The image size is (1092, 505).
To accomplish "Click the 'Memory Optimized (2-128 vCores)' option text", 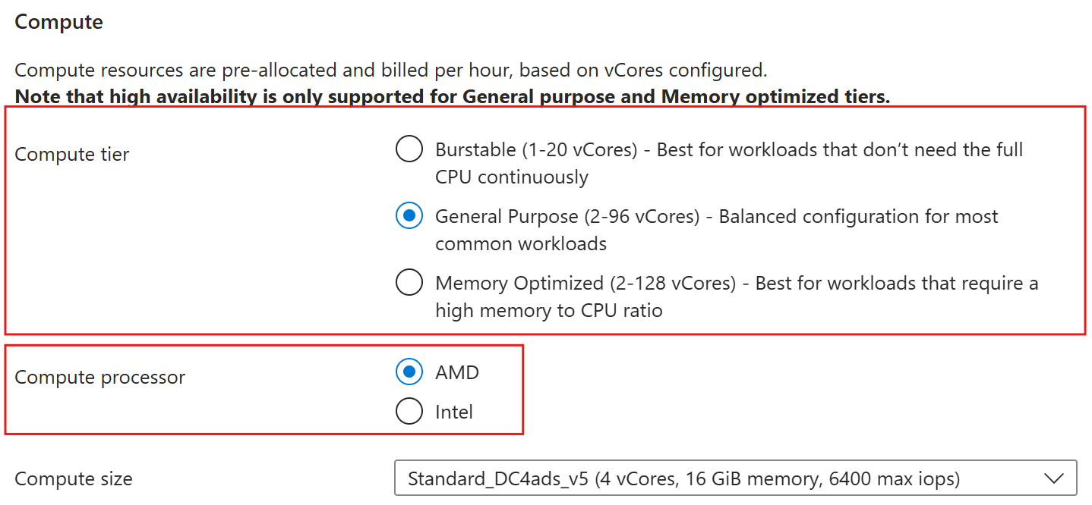I will click(x=585, y=283).
